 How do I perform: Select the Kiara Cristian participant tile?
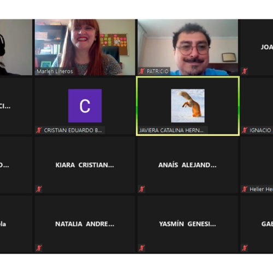[85, 165]
